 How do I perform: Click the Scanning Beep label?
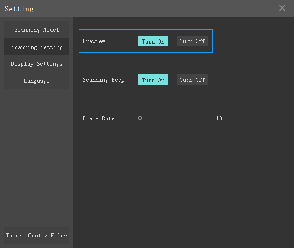point(103,80)
